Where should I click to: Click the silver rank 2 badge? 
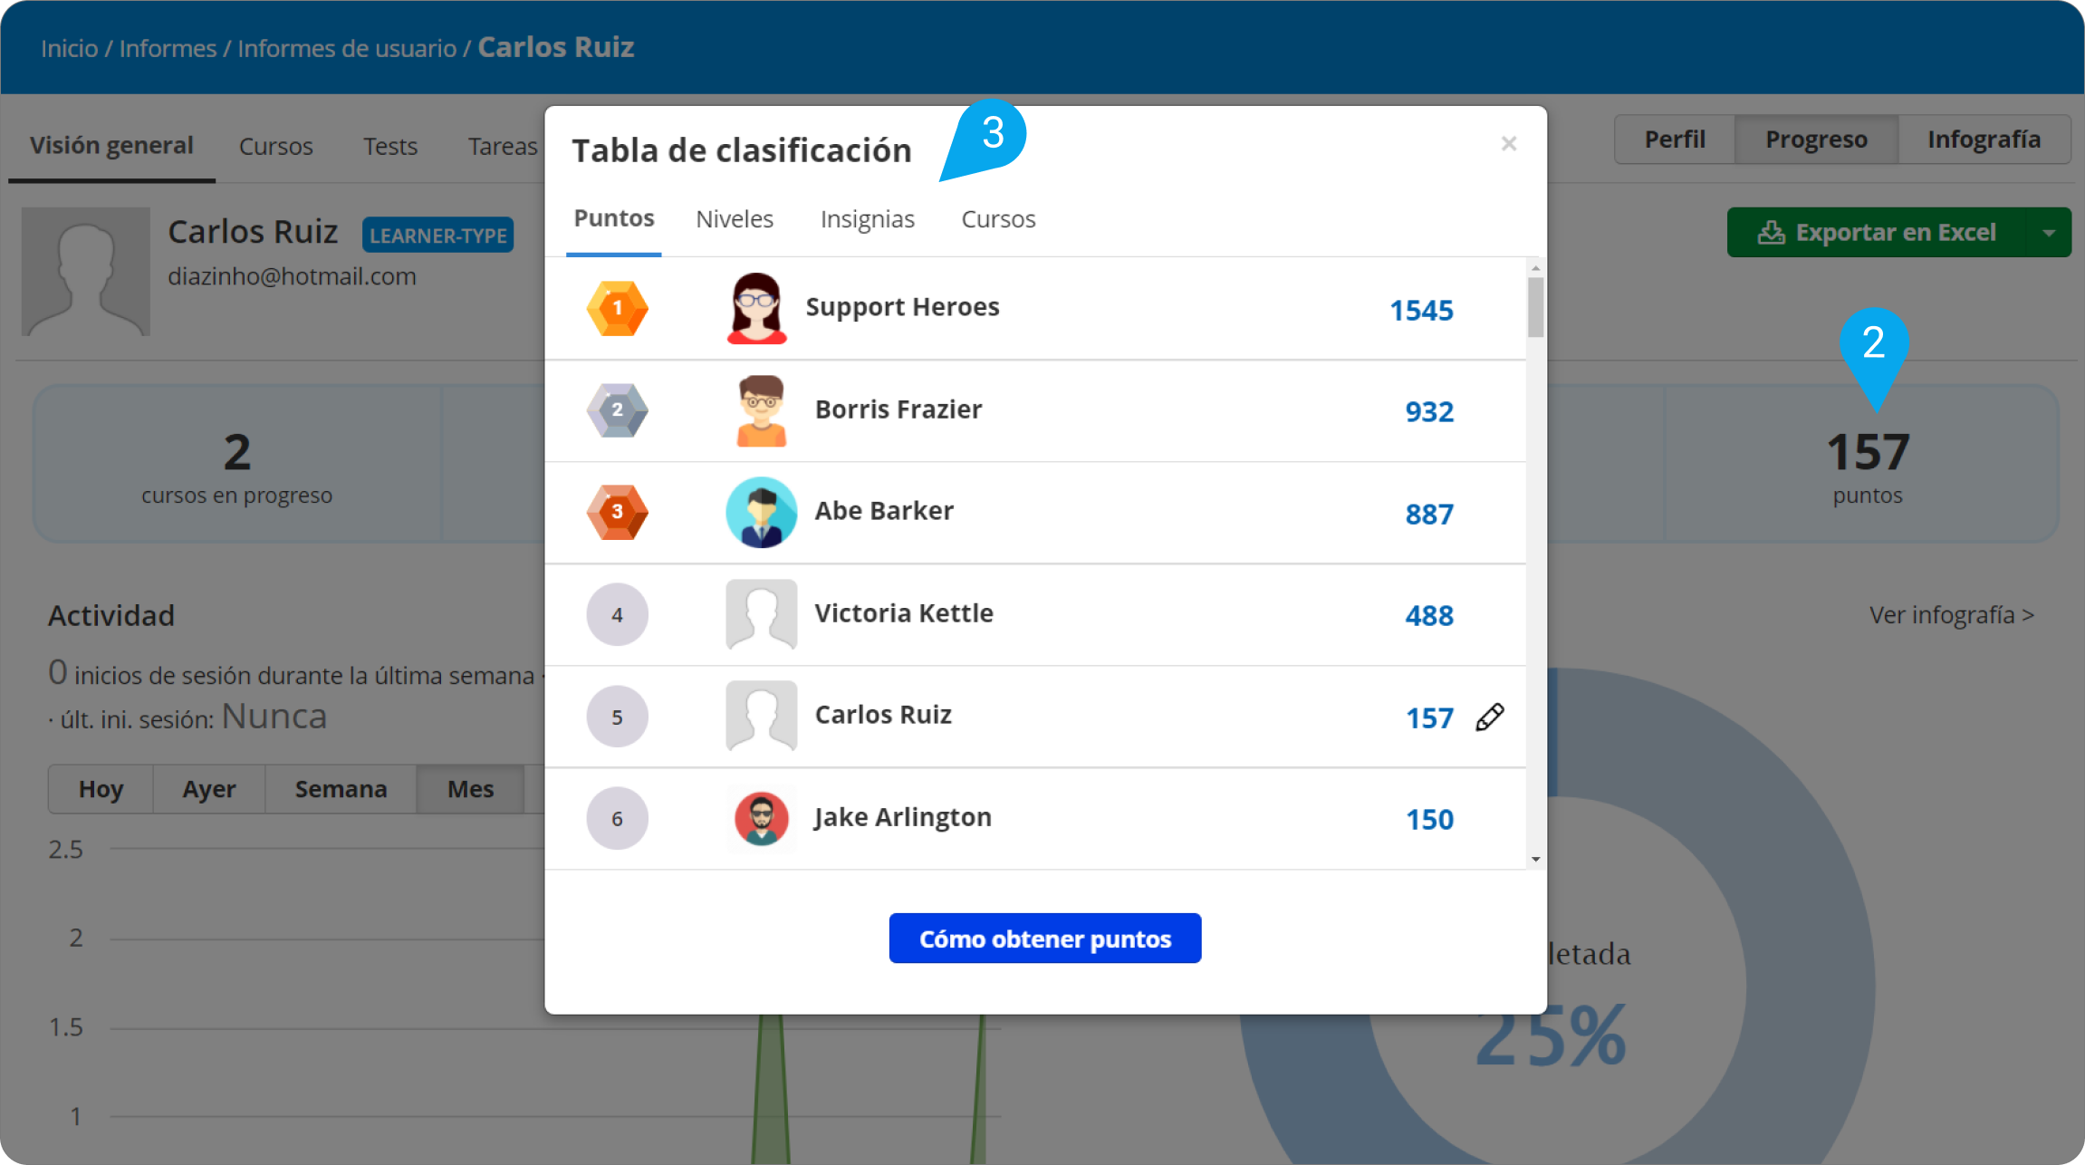click(x=618, y=410)
